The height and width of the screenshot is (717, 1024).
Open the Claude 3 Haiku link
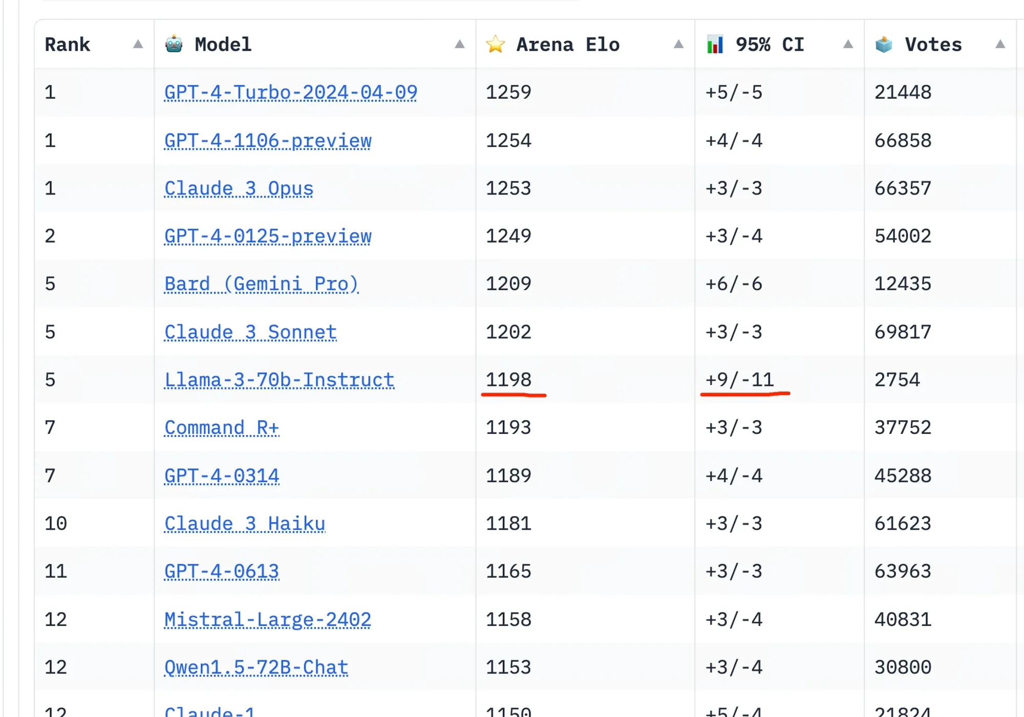(x=245, y=524)
